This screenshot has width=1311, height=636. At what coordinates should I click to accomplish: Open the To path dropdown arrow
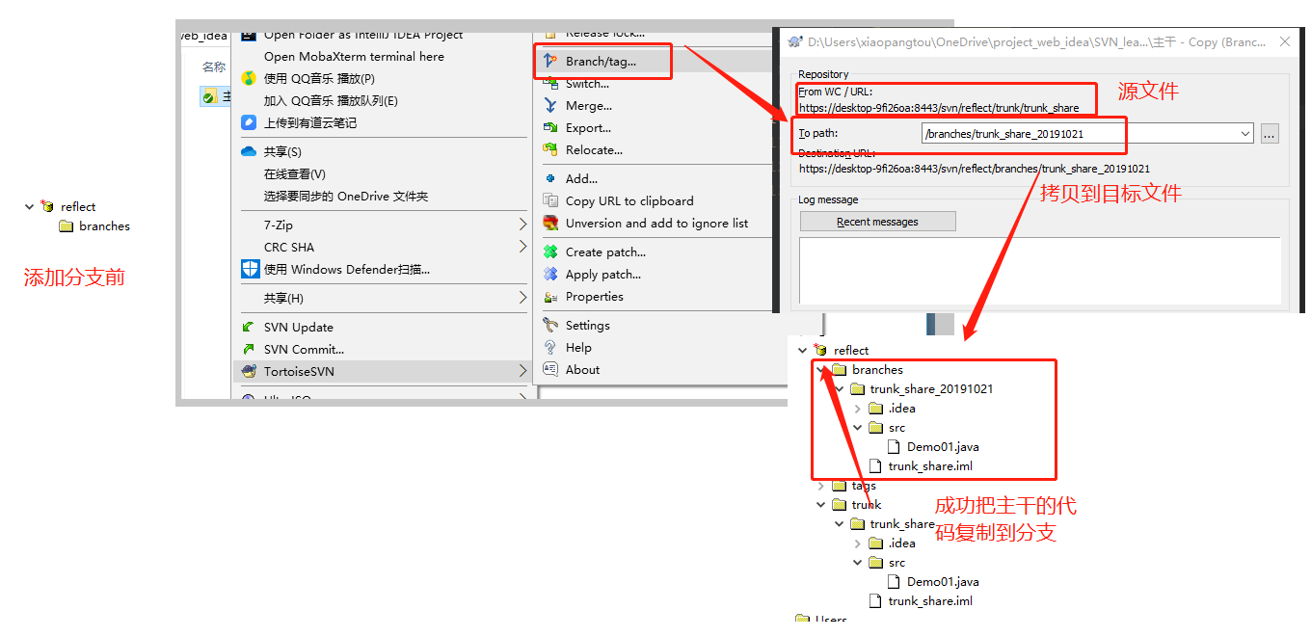[x=1244, y=134]
